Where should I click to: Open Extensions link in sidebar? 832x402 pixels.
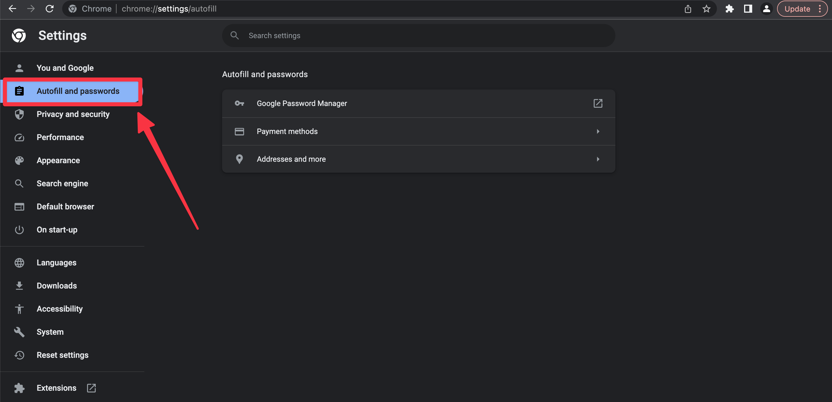pos(56,388)
